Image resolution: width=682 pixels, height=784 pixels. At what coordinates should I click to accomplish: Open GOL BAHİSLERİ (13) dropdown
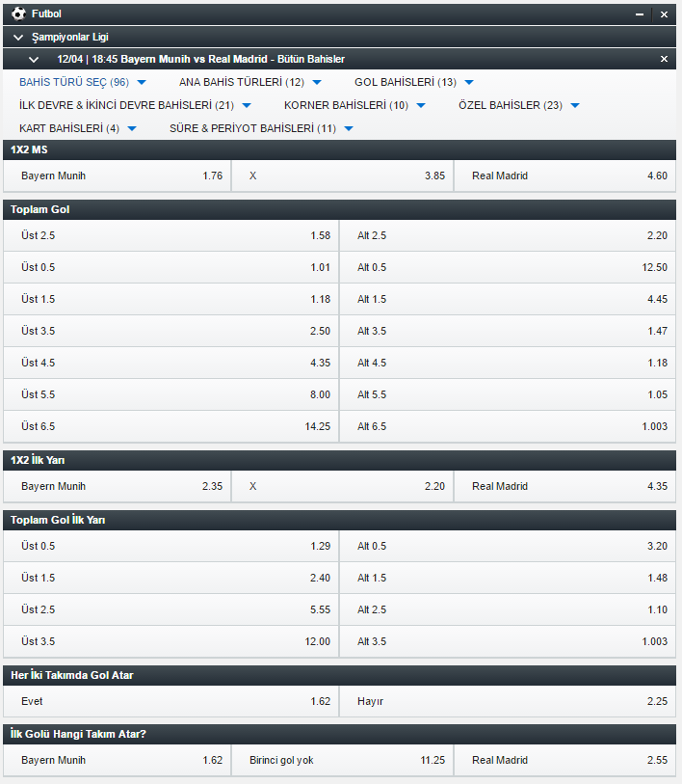coord(414,82)
